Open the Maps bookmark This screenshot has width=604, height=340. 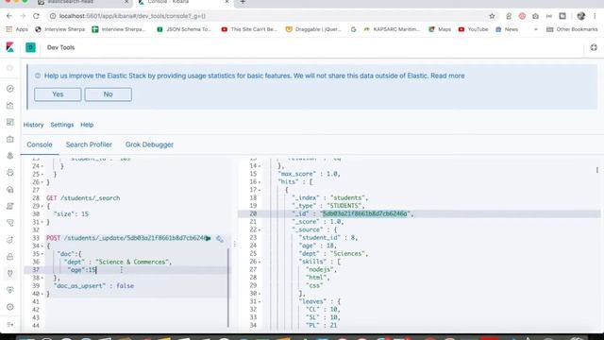(x=440, y=29)
